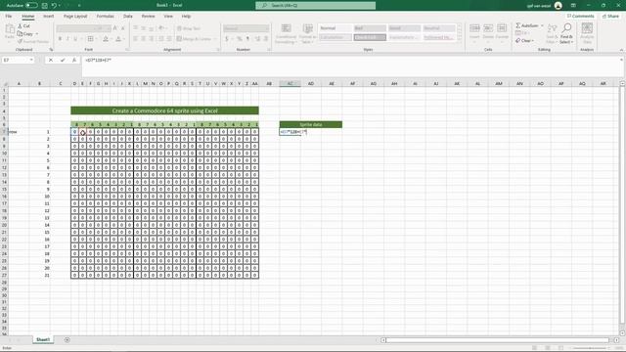Click the Wrap Text button
Viewport: 626px width, 352px height.
coord(189,28)
